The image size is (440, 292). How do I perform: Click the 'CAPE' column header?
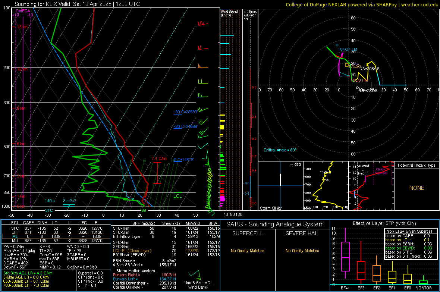[28, 223]
